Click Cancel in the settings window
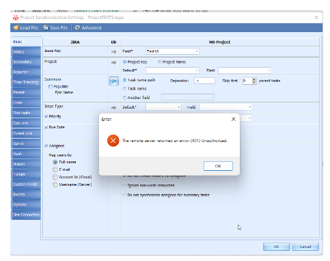The image size is (330, 261). click(x=305, y=247)
